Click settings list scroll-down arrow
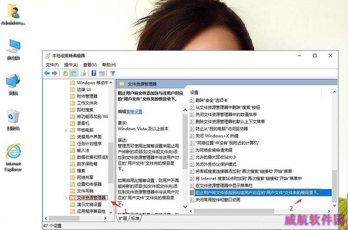Image resolution: width=348 pixels, height=230 pixels. coord(335,206)
